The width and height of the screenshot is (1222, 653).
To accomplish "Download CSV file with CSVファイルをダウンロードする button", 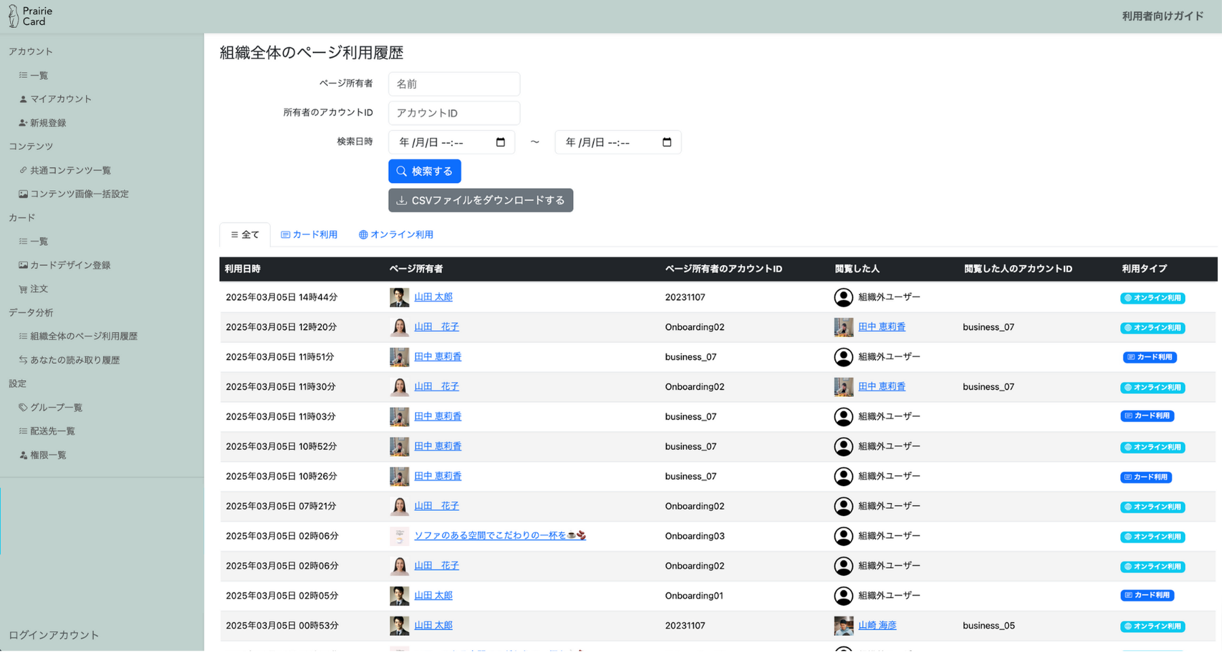I will [x=481, y=200].
